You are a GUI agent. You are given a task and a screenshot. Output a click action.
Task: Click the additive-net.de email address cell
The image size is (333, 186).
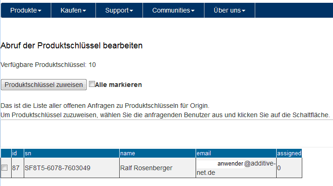(x=236, y=168)
